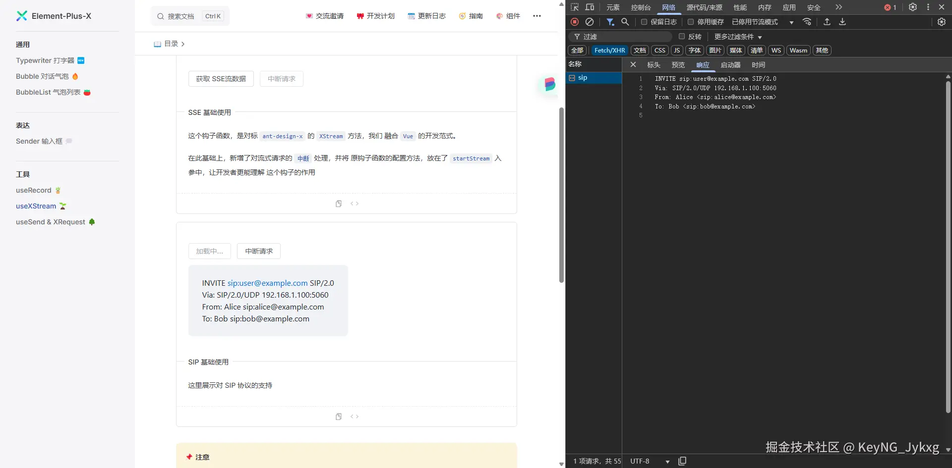The height and width of the screenshot is (468, 952).
Task: Click the import HAR upload icon
Action: click(x=827, y=22)
